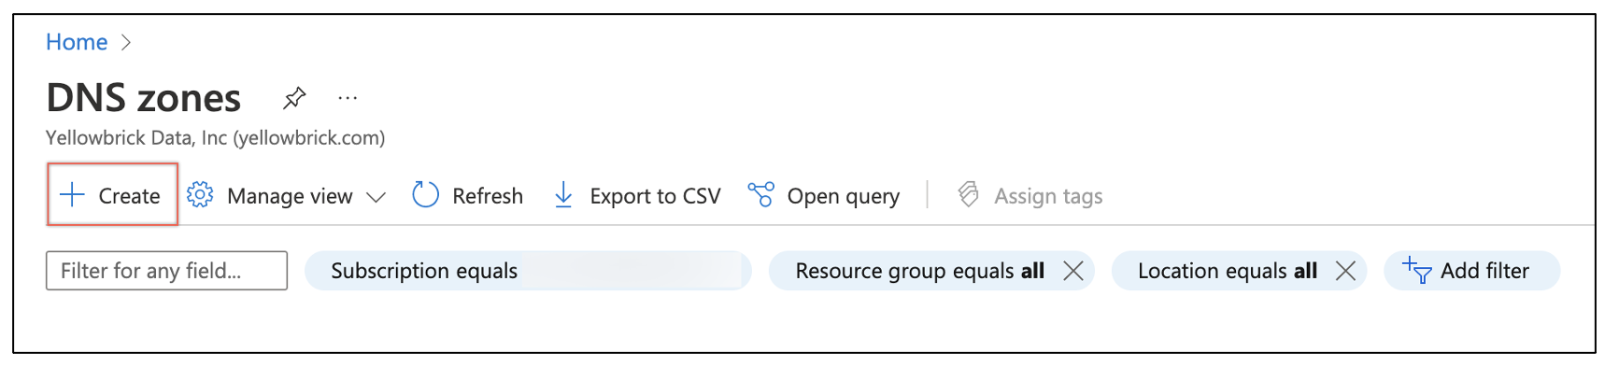The image size is (1605, 366).
Task: Click the Export to CSV text
Action: [x=655, y=196]
